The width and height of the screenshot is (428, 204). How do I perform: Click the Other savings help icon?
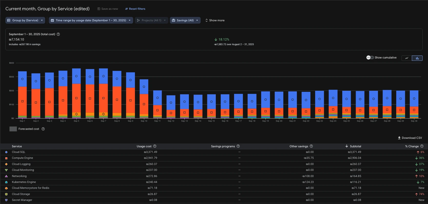point(311,146)
